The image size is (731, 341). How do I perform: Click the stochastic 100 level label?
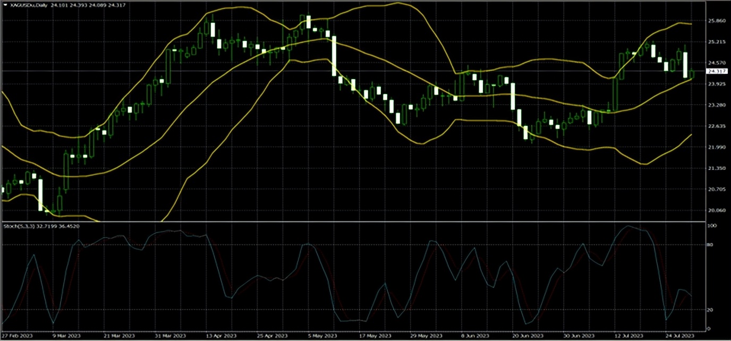click(711, 226)
